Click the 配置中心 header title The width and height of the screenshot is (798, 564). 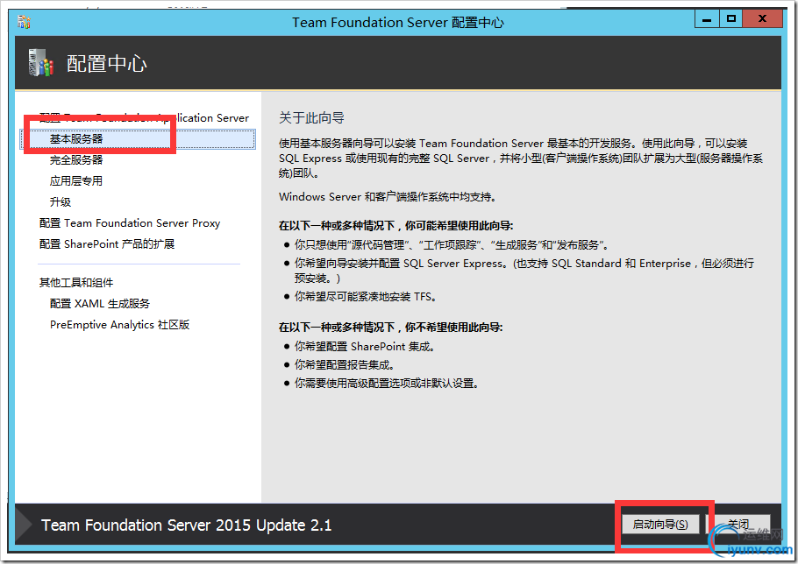pyautogui.click(x=107, y=64)
